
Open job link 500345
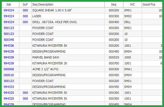[9, 40]
